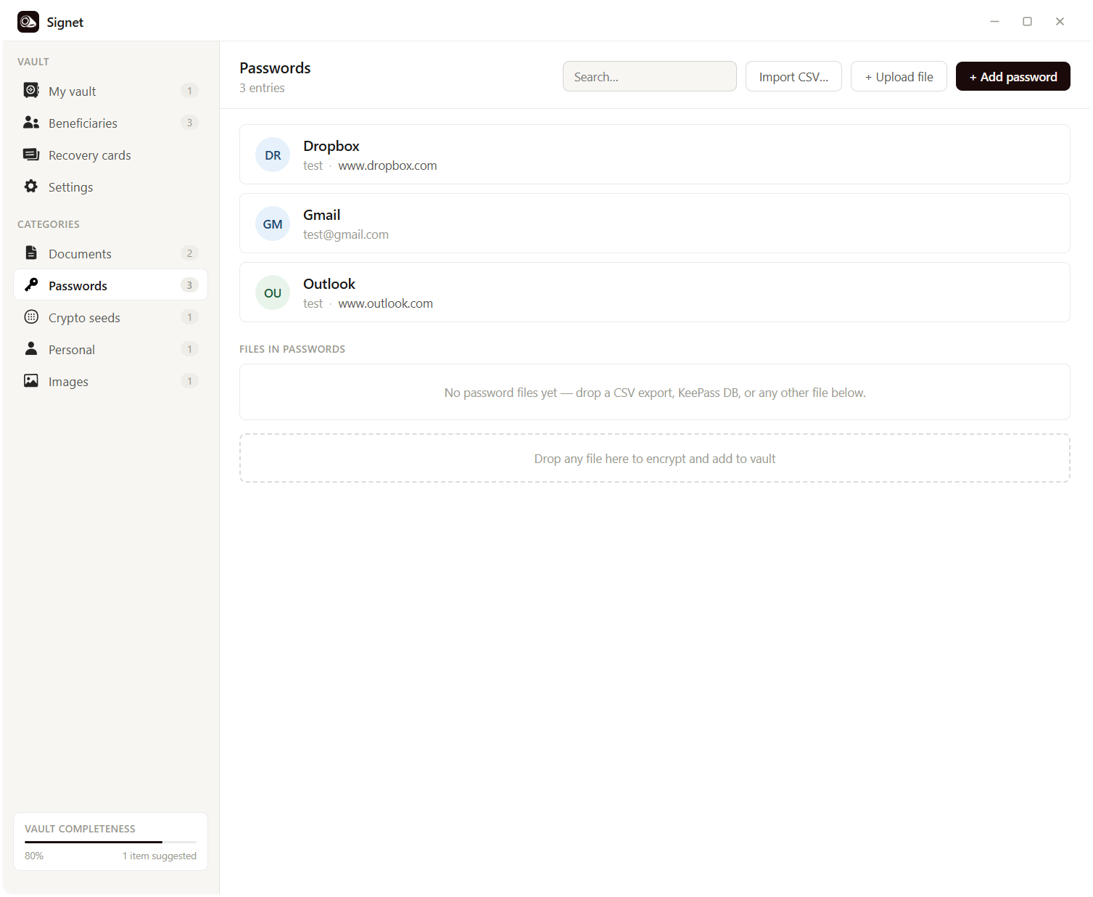Viewport: 1093px width, 897px height.
Task: Minimize the Signet window
Action: click(994, 21)
